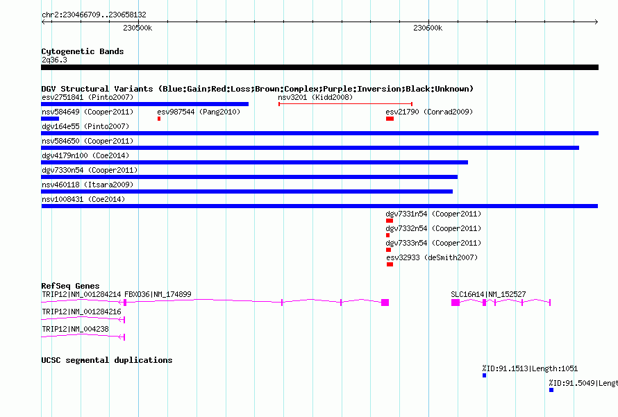Select the TRIP12 NM_001284216 transcript line
618x417 pixels.
[x=83, y=319]
